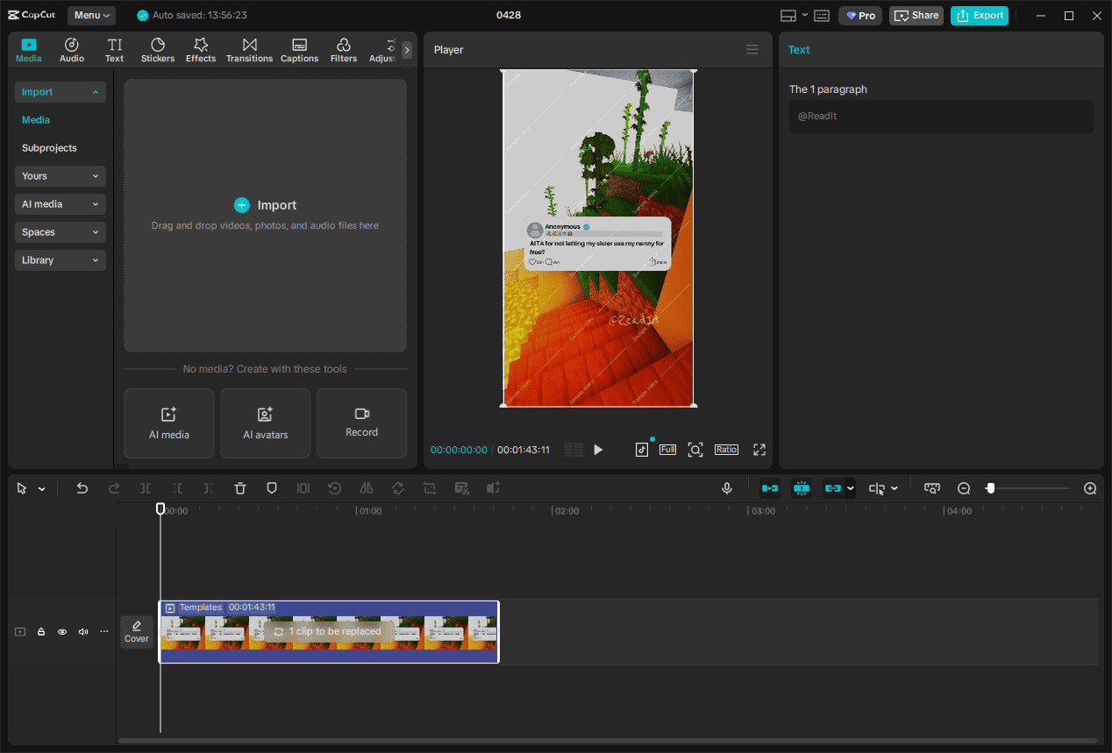Open the Menu in the top bar
This screenshot has height=753, width=1112.
tap(91, 15)
